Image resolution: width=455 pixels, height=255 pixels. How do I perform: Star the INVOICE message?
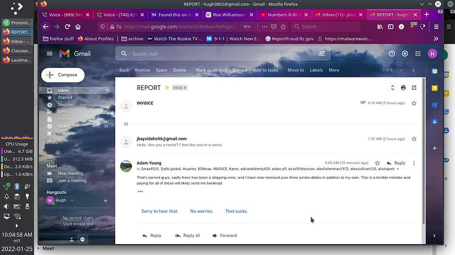(x=414, y=103)
